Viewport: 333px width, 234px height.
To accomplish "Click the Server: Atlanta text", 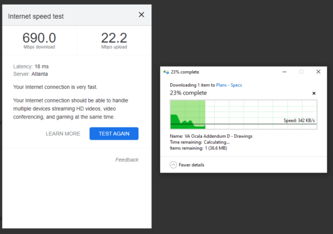I will 31,74.
